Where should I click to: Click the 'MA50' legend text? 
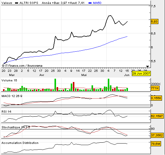point(97,3)
